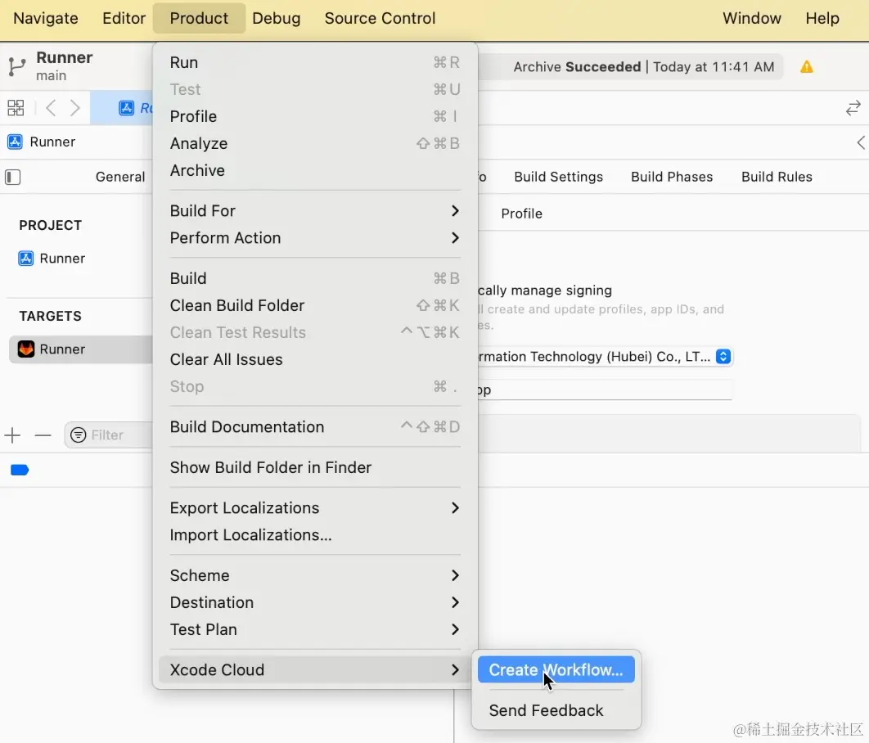
Task: Click the bundle identifier text field
Action: pos(605,390)
